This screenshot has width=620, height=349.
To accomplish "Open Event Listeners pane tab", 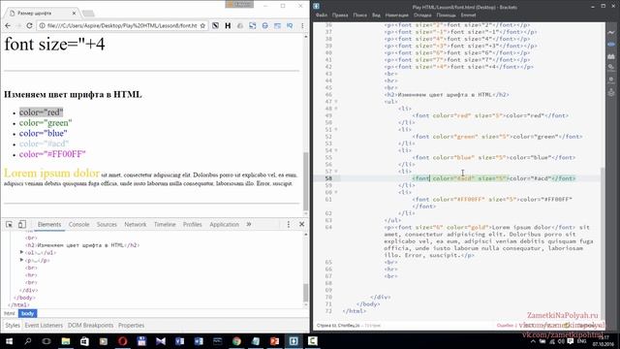I will coord(44,326).
